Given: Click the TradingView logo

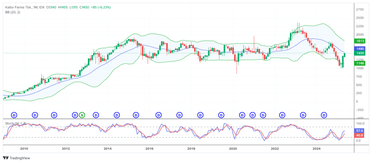Looking at the screenshot, I should [x=16, y=158].
